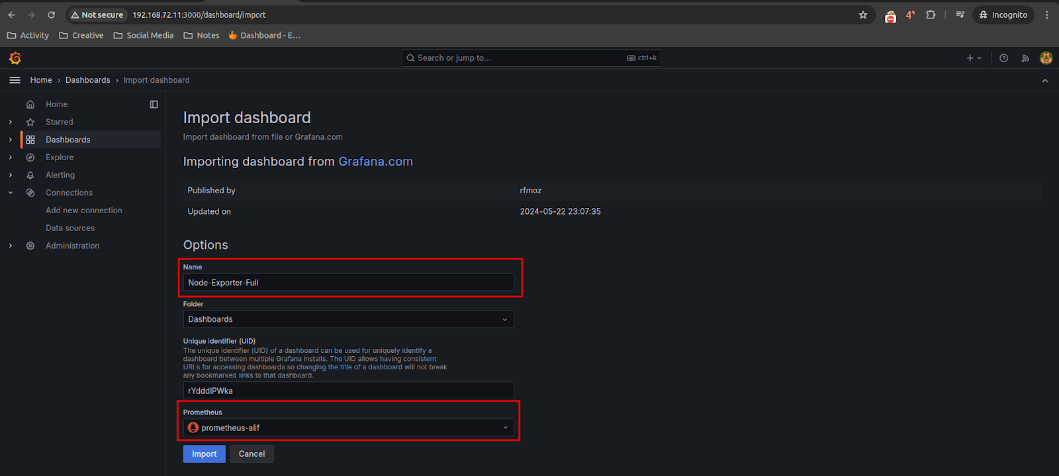The width and height of the screenshot is (1059, 476).
Task: Open the Connections menu item
Action: click(x=69, y=193)
